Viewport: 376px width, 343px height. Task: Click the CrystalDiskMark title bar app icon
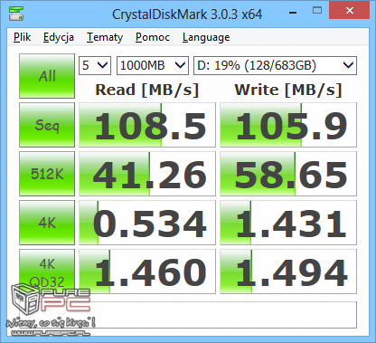pyautogui.click(x=16, y=13)
